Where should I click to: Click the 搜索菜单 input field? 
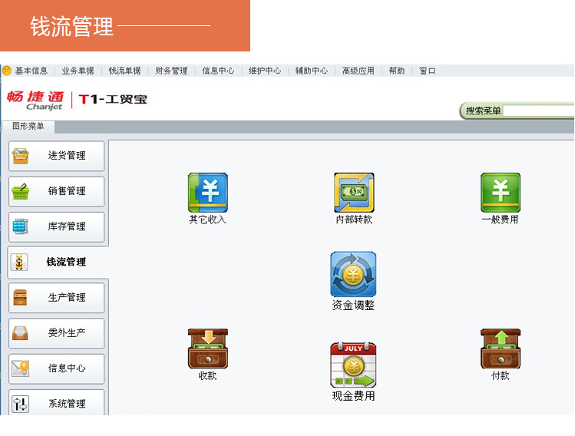538,111
